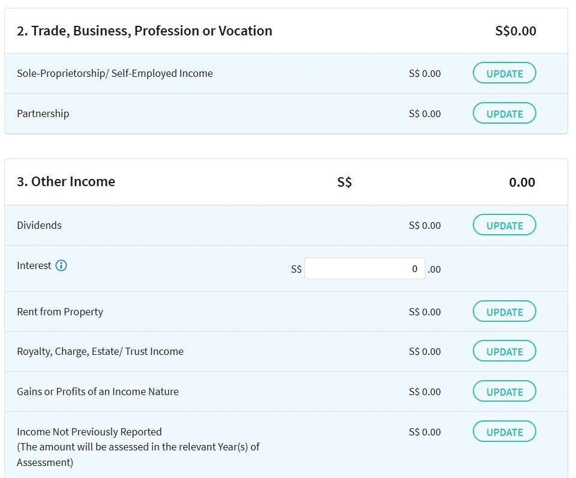Click the Rent from Property label
Viewport: 576px width, 478px height.
click(x=60, y=312)
